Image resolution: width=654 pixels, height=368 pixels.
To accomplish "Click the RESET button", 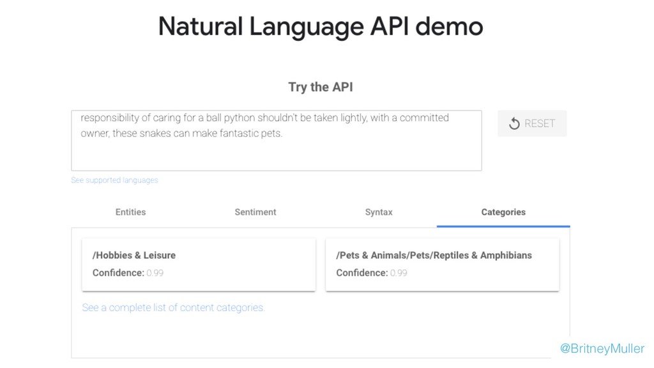I will tap(532, 123).
